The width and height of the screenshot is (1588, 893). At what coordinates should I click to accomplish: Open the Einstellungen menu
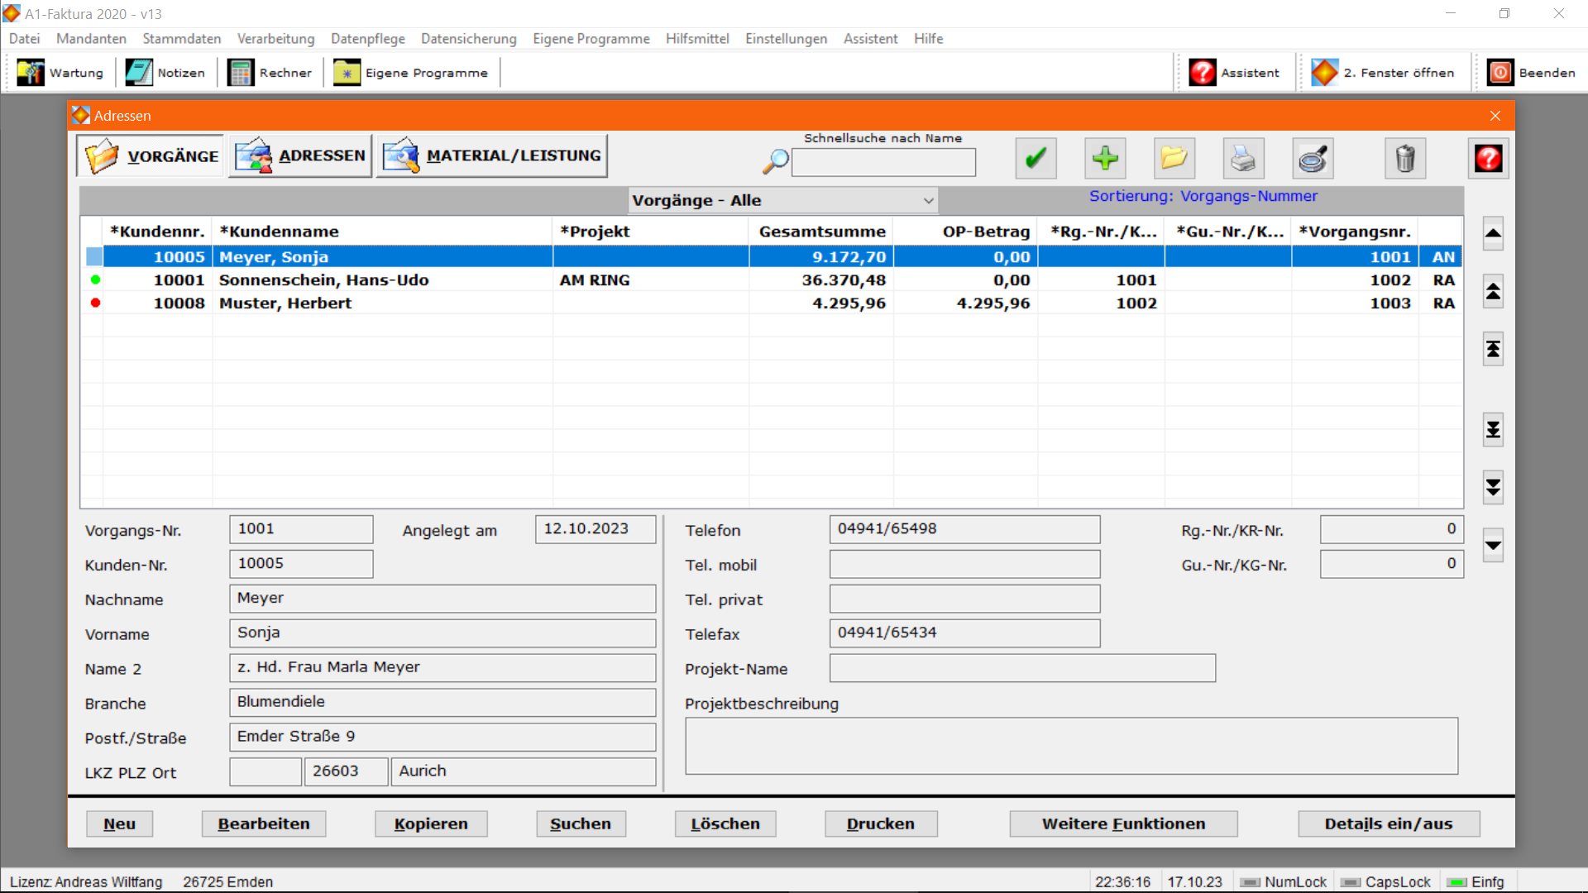click(x=787, y=39)
